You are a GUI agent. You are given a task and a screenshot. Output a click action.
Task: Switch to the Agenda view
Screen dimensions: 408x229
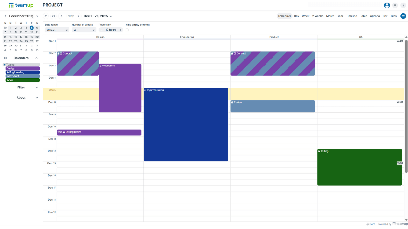pyautogui.click(x=375, y=16)
